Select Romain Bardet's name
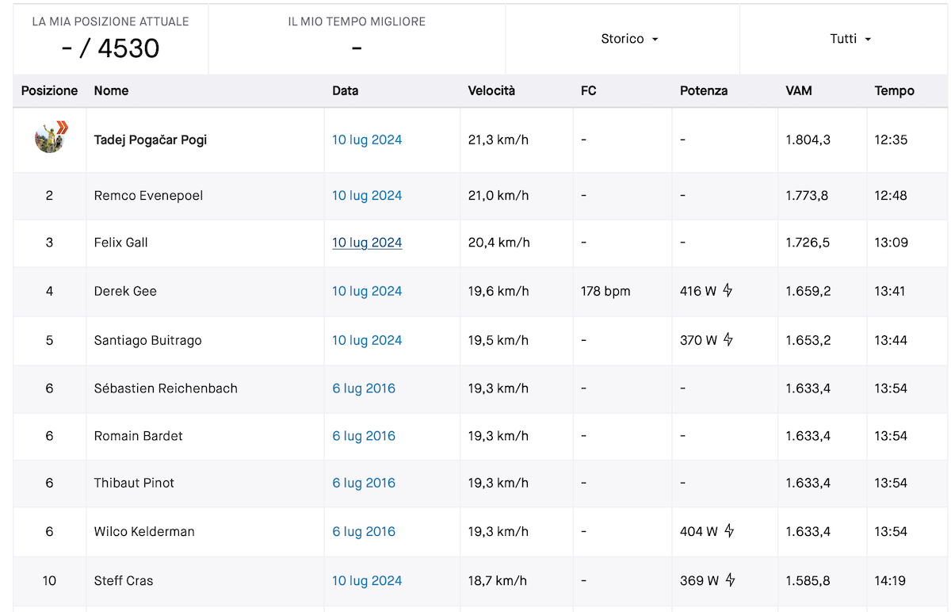 click(139, 436)
